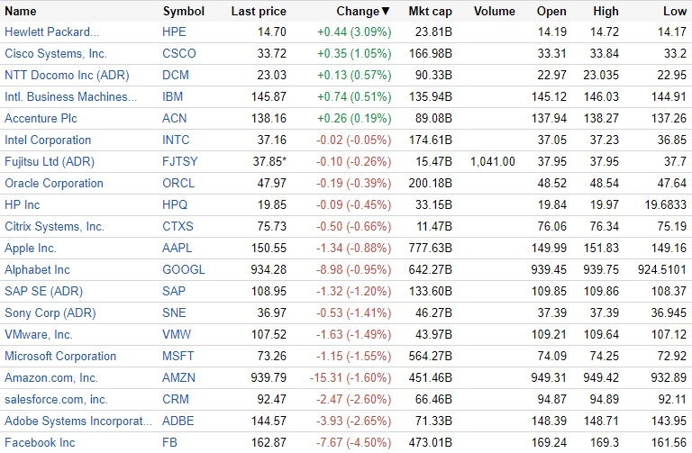Open the Cisco Systems, Inc. link
The width and height of the screenshot is (692, 453).
pyautogui.click(x=56, y=53)
